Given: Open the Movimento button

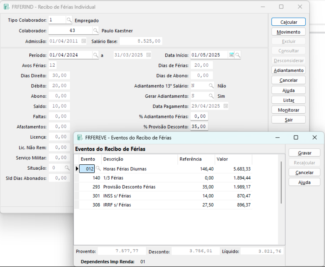Looking at the screenshot, I should [288, 32].
